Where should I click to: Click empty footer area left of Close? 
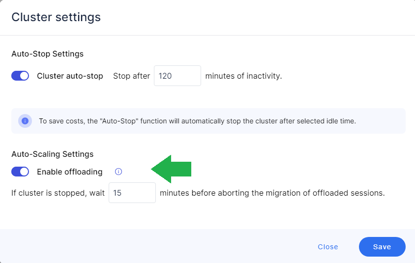[x=148, y=247]
